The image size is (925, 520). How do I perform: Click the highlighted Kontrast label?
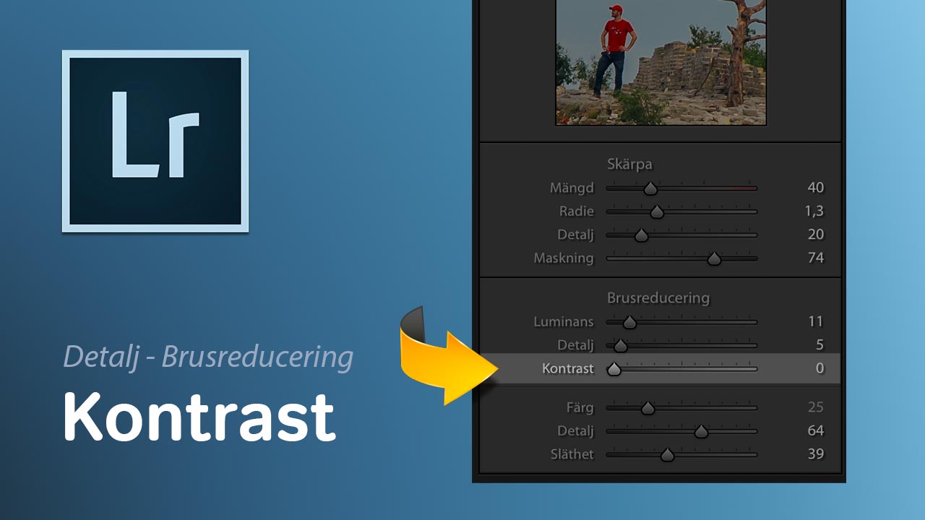pos(568,369)
